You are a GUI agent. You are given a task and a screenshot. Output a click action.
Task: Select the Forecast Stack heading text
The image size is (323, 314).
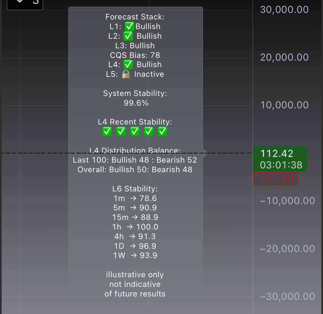coord(135,17)
